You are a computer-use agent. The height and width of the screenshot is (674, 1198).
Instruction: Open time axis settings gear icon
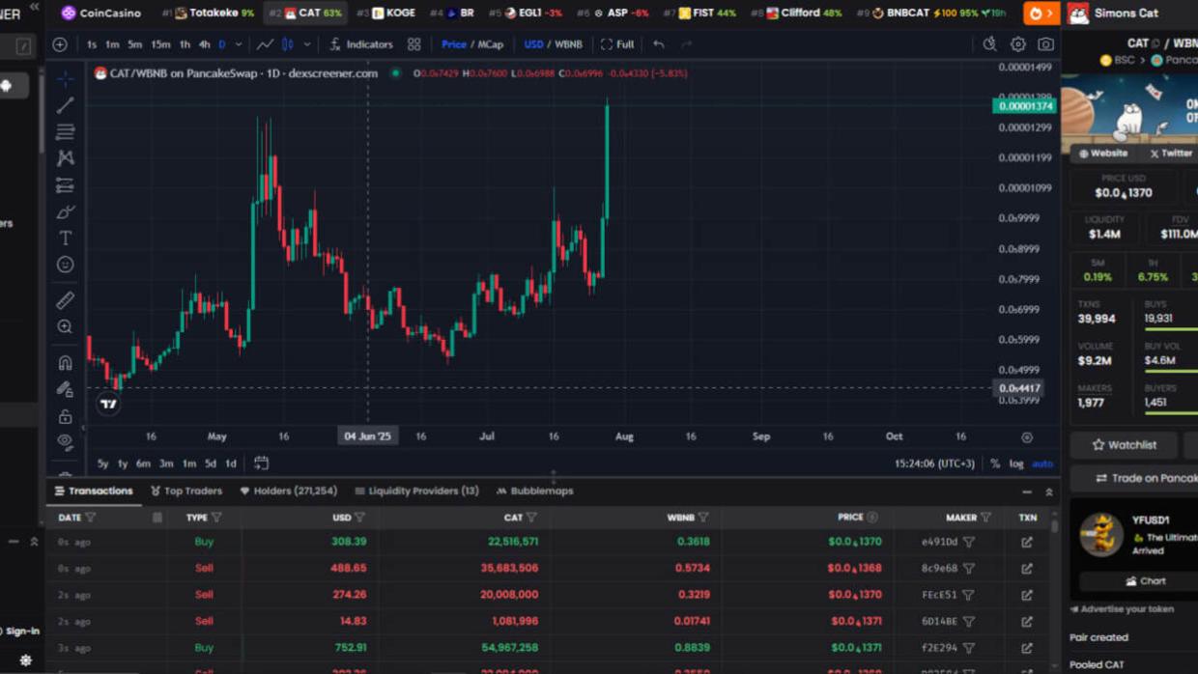[x=1027, y=437]
